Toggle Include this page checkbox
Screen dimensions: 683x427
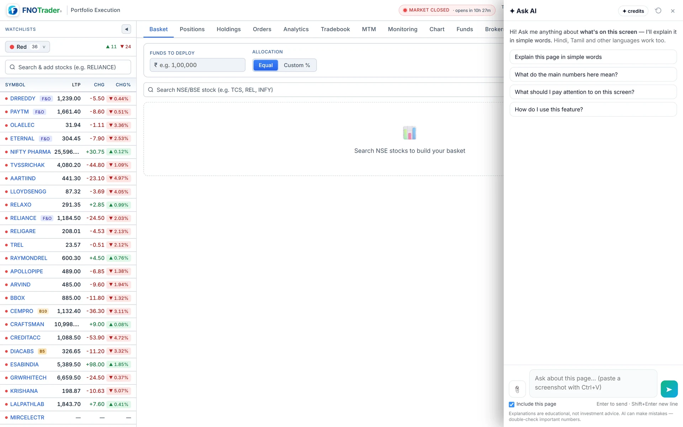512,404
